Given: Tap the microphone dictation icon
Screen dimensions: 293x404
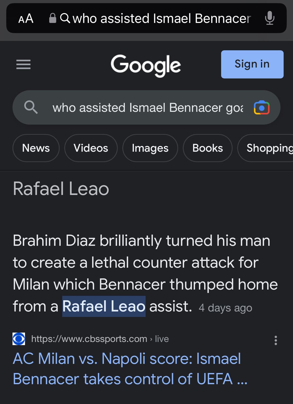Looking at the screenshot, I should click(x=270, y=18).
